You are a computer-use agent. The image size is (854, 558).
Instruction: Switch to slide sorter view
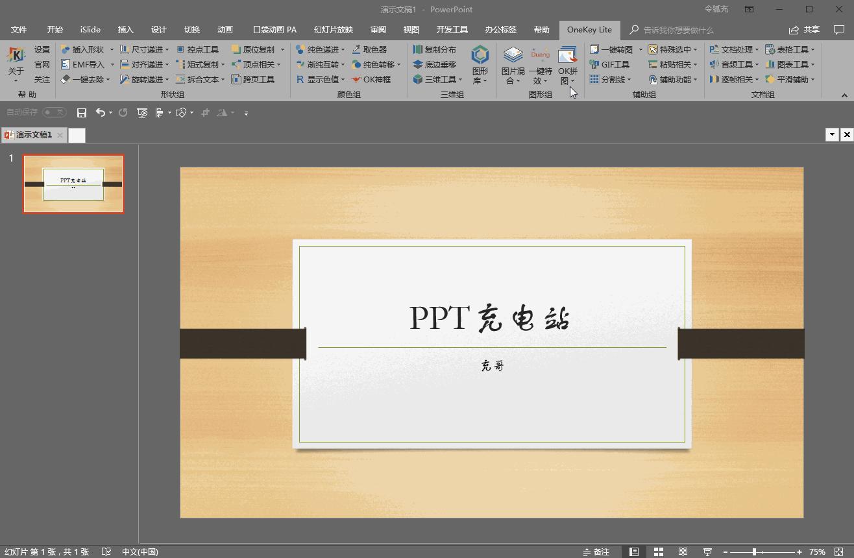click(658, 552)
